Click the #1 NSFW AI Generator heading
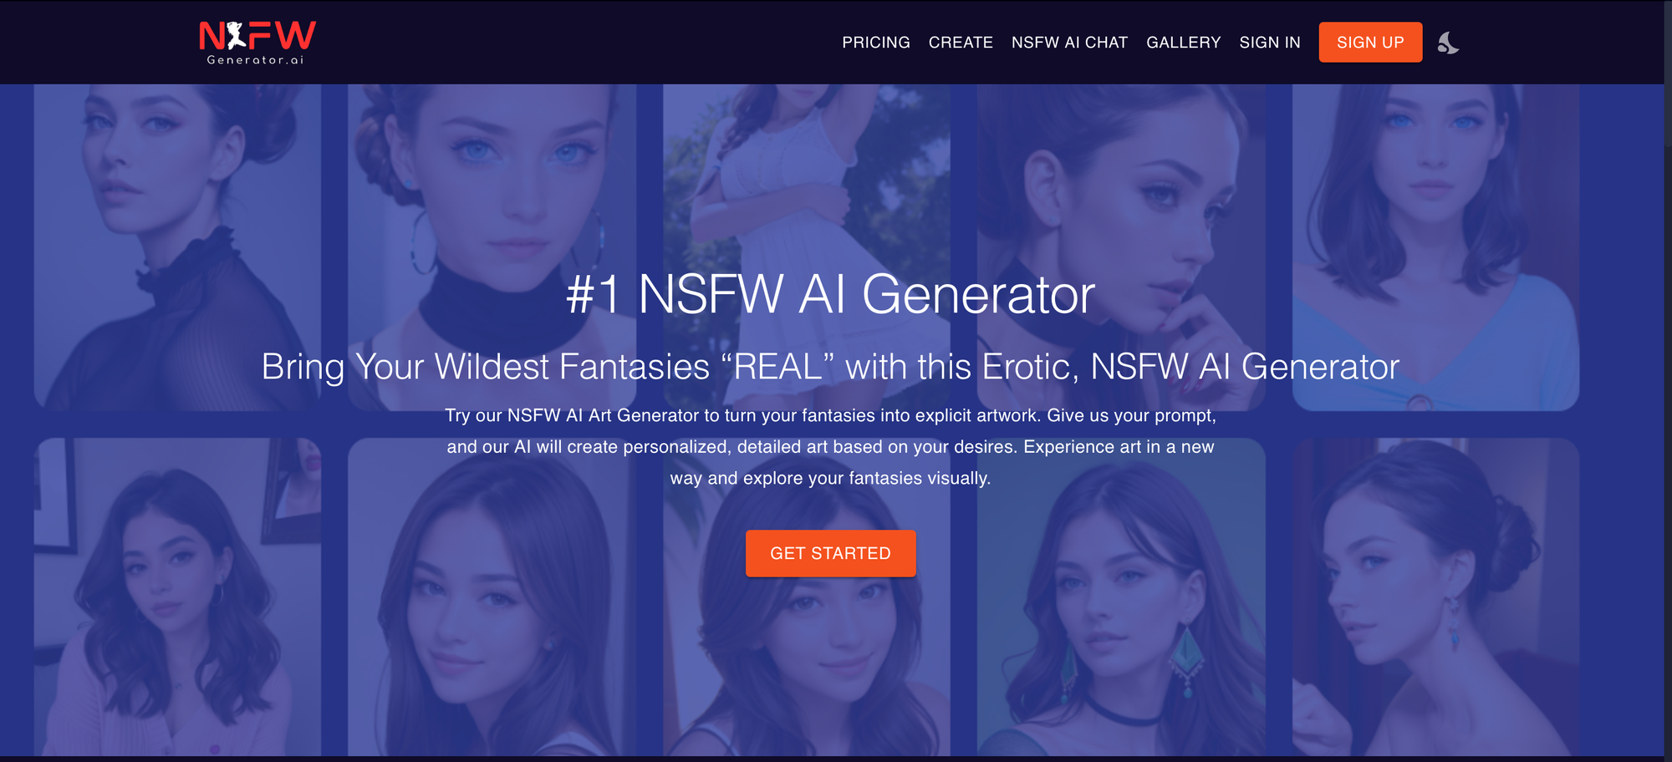1672x762 pixels. tap(830, 294)
